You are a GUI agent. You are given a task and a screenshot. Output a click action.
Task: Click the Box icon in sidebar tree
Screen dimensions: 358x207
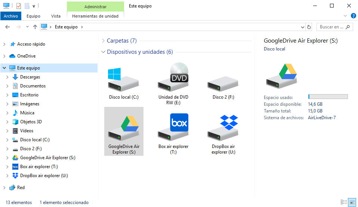tap(15, 167)
